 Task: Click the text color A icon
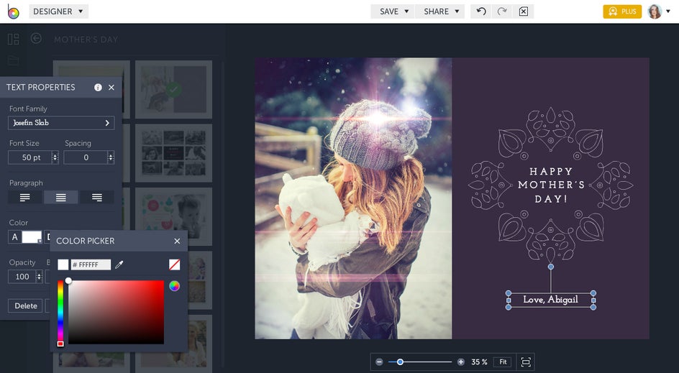14,237
